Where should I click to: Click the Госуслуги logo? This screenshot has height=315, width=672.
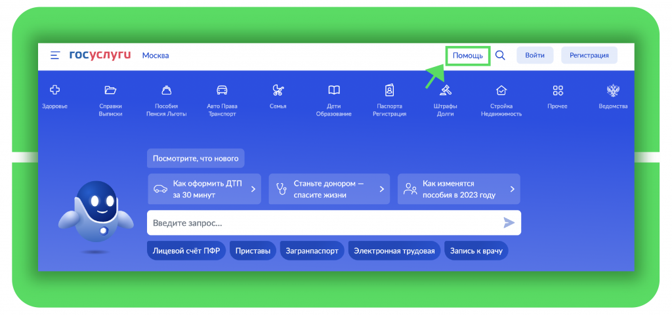(100, 55)
